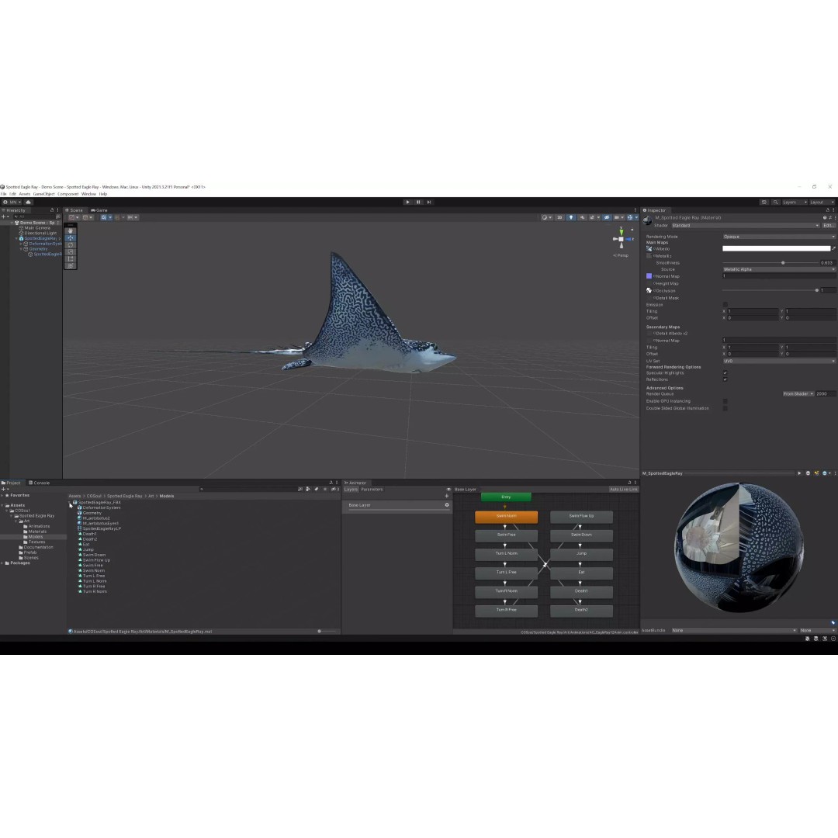Toggle scene visibility eye icon in Scene toolbar
Viewport: 838px width, 838px height.
pyautogui.click(x=607, y=217)
